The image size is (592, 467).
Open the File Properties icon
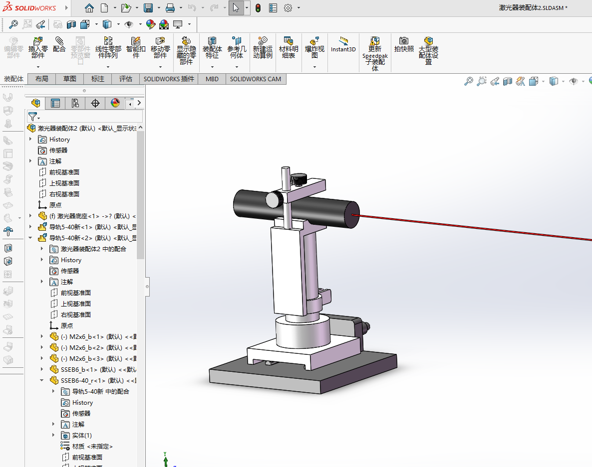coord(273,8)
